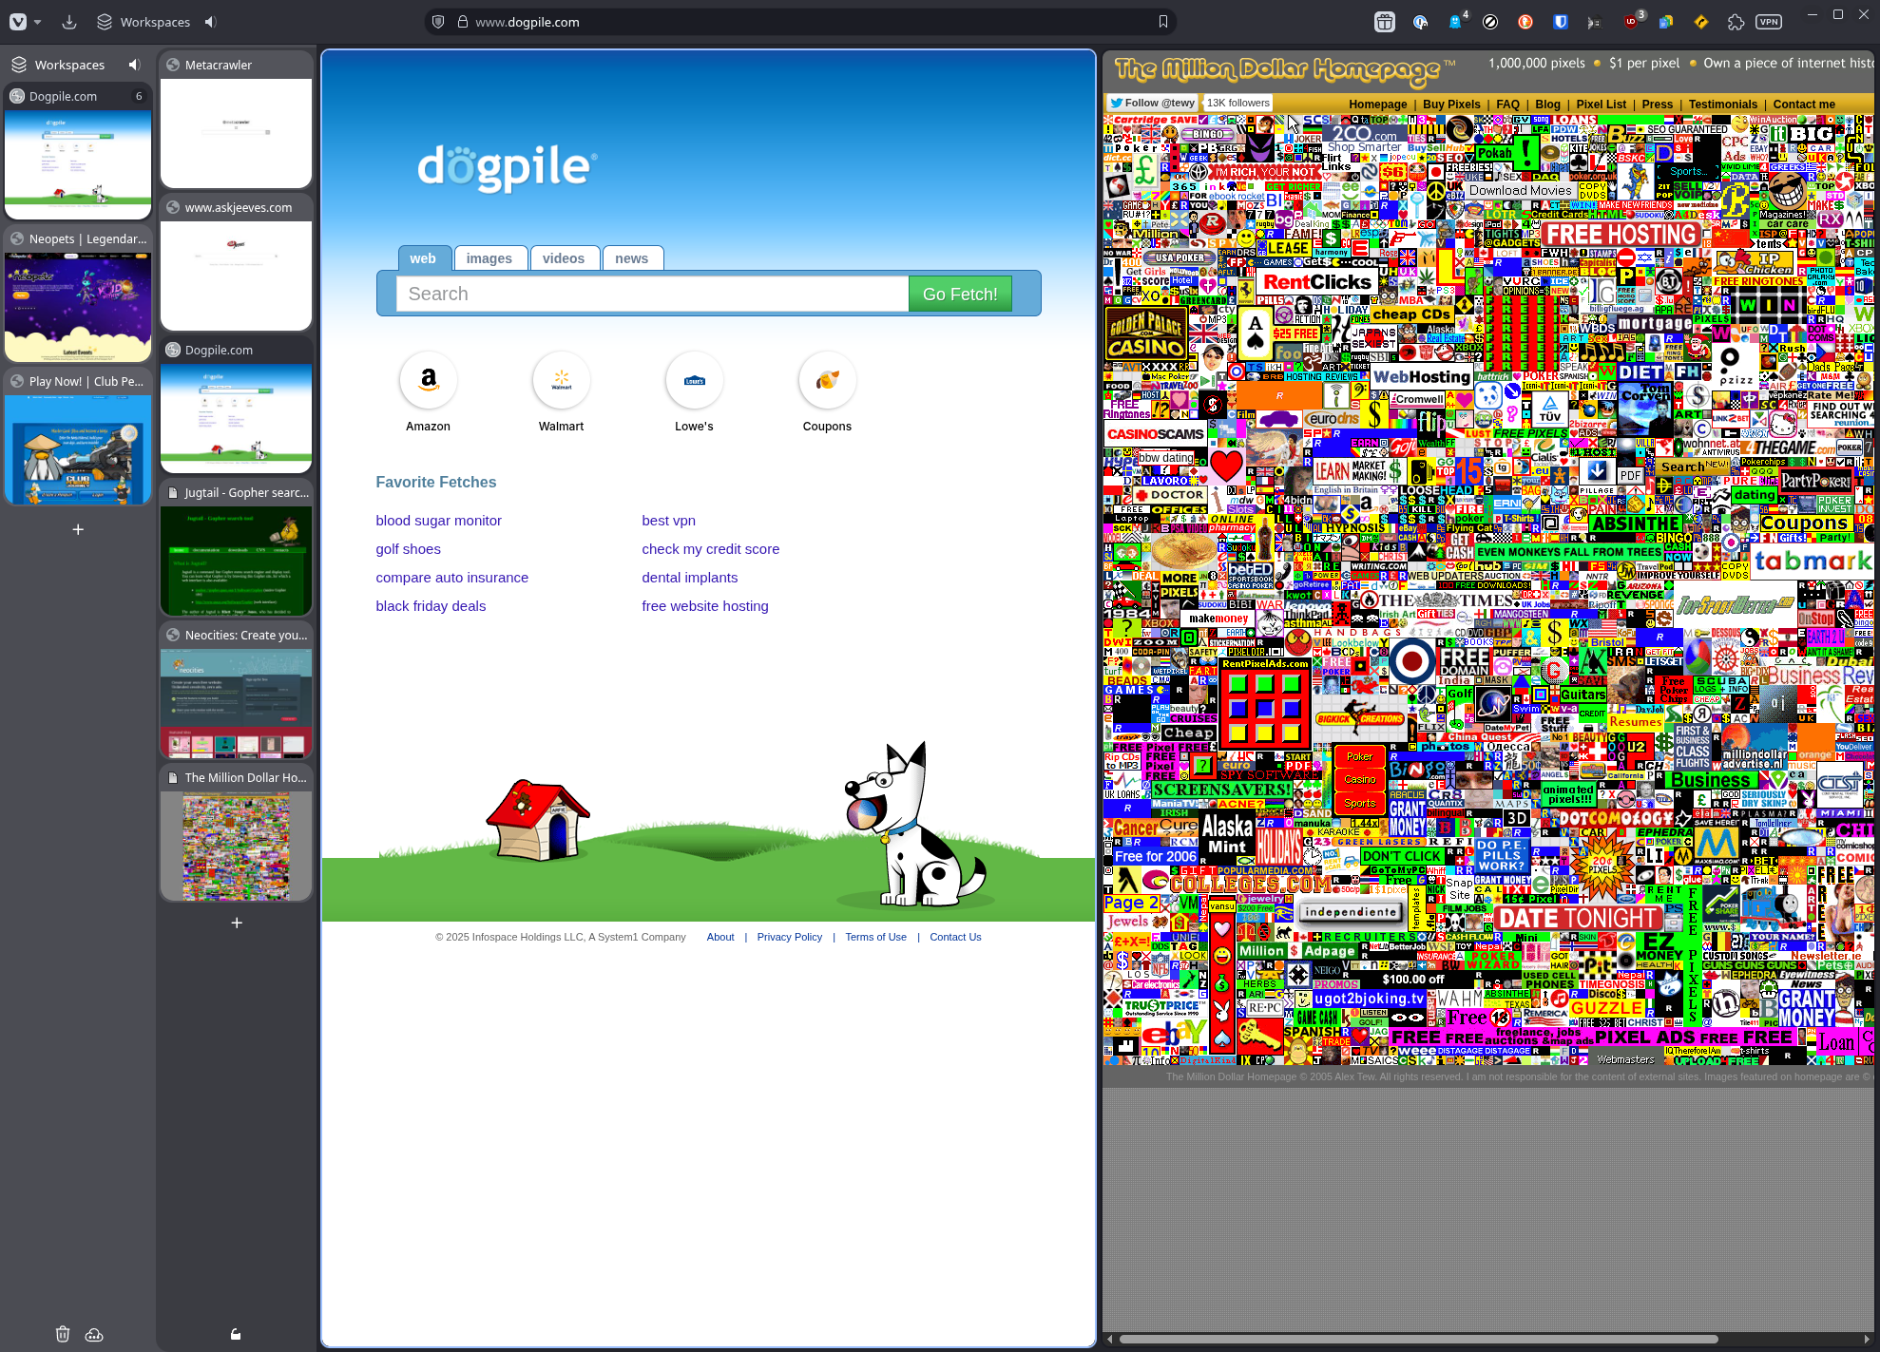Open the DuckDuckGo extension icon

click(1525, 22)
